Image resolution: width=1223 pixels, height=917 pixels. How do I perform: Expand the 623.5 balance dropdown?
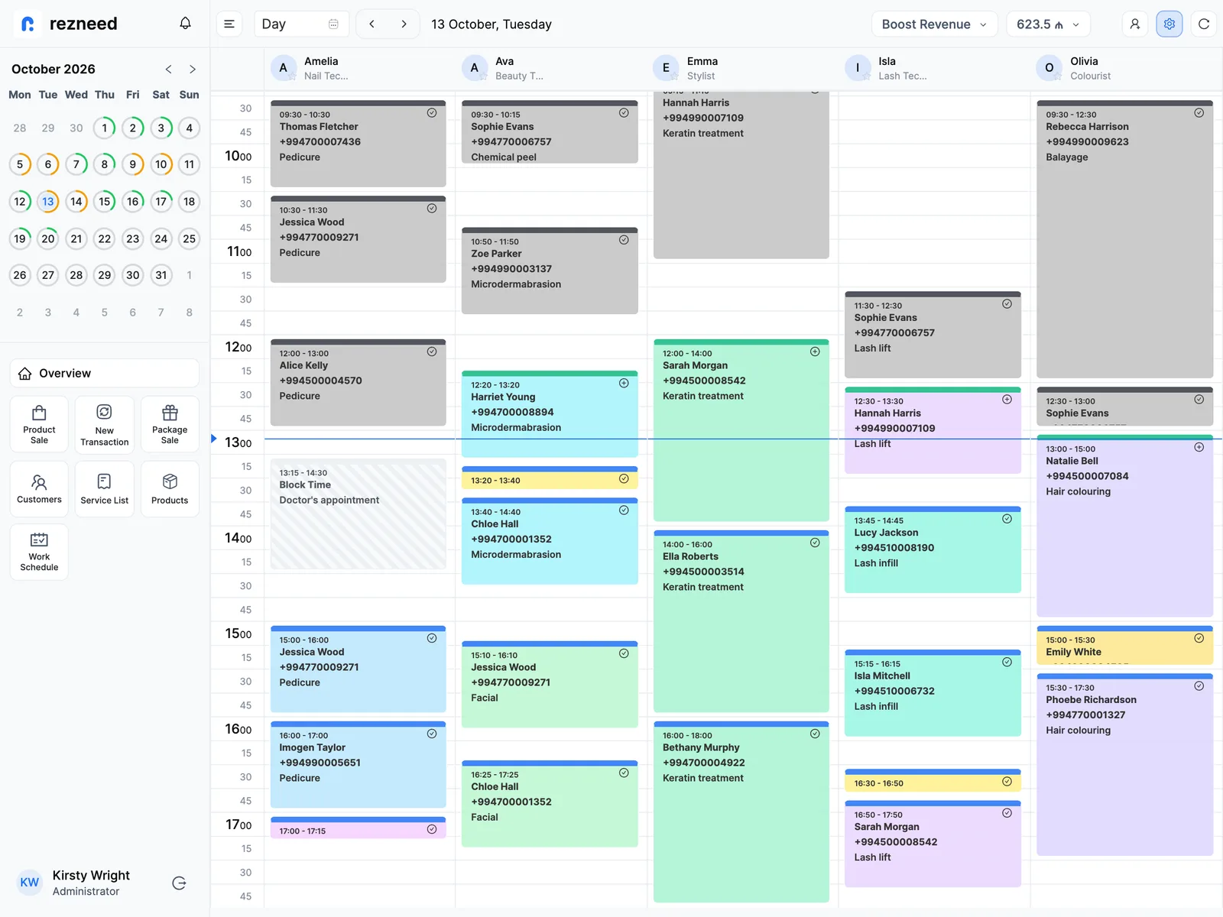coord(1048,24)
